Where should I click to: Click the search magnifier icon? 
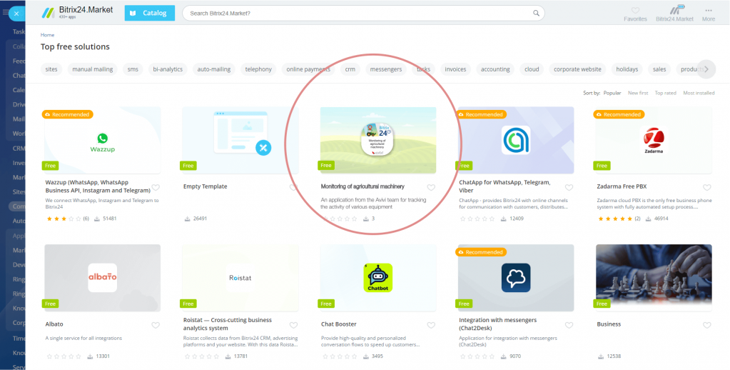click(537, 13)
